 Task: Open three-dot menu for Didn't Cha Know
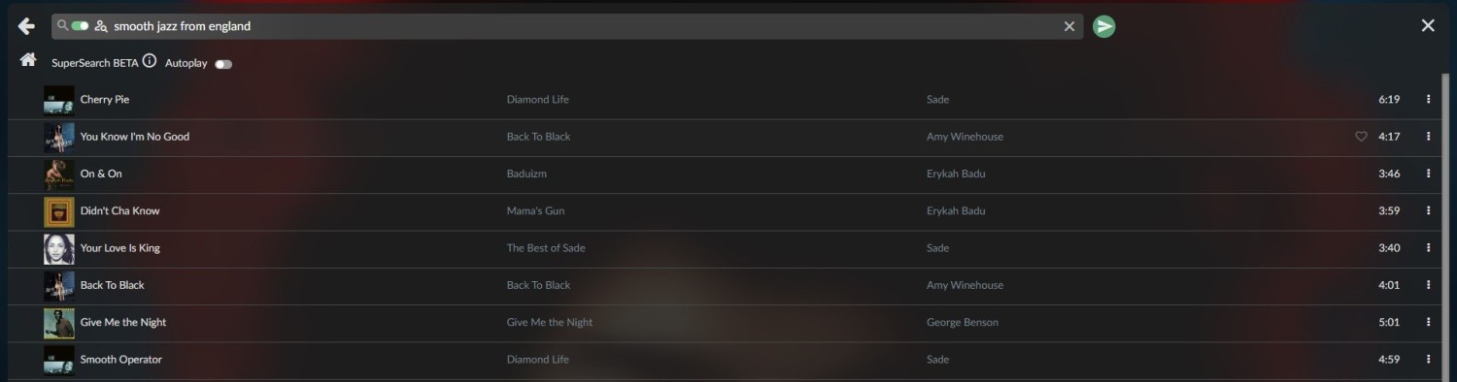click(x=1428, y=210)
